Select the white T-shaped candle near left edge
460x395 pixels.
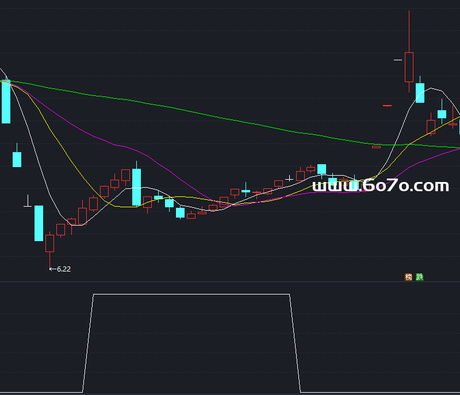pyautogui.click(x=28, y=205)
